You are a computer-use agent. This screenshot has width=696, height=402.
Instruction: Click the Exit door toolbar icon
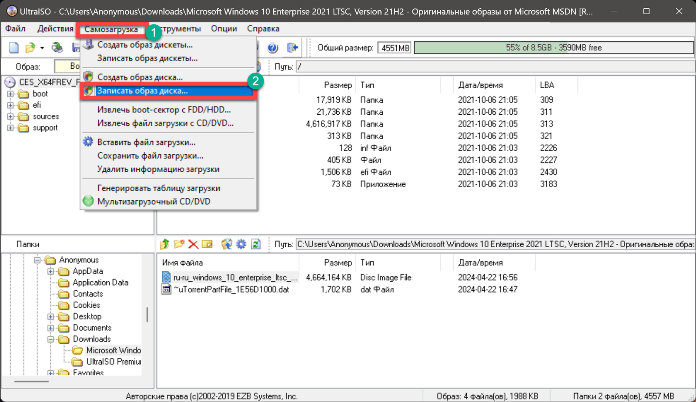tap(293, 47)
